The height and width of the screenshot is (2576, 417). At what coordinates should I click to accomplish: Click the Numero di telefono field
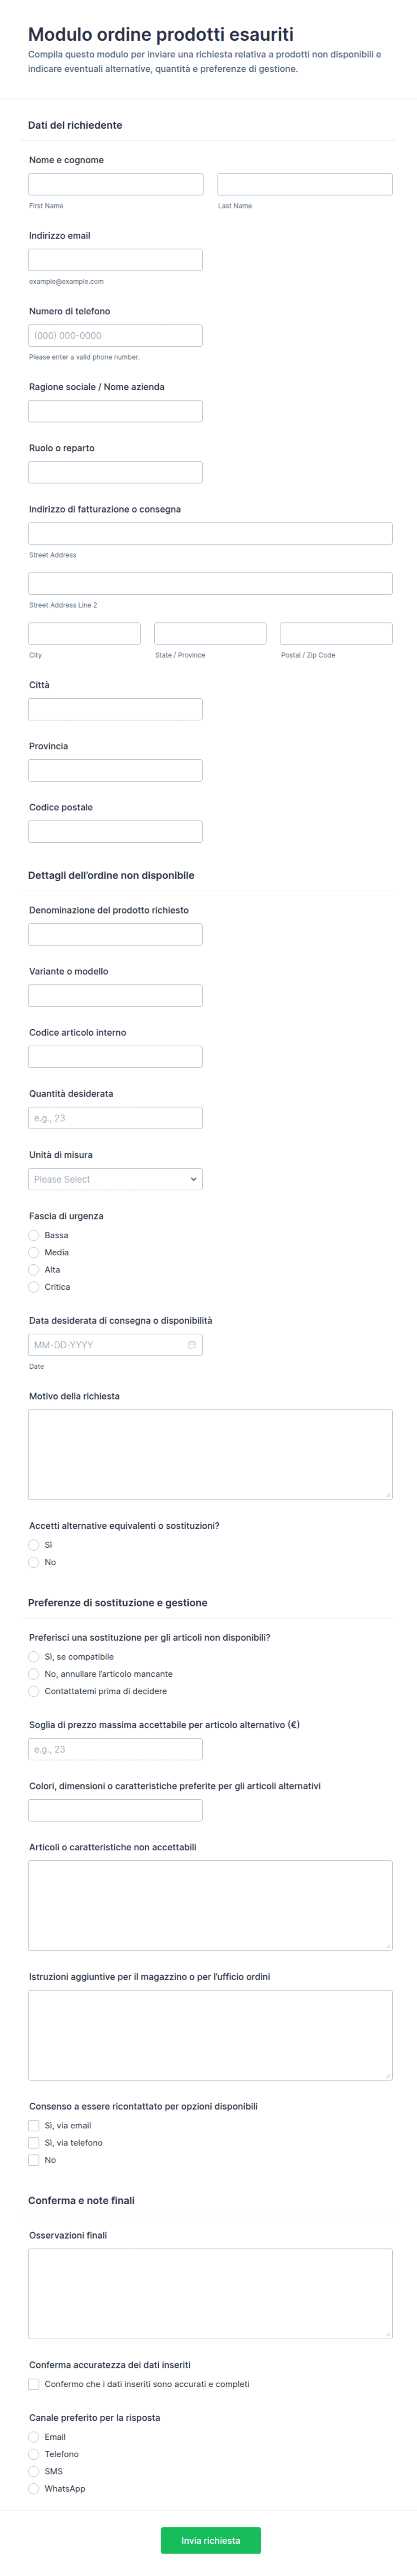115,335
